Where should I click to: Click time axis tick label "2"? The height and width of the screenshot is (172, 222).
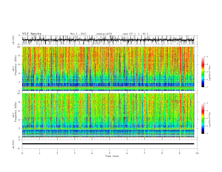57,153
